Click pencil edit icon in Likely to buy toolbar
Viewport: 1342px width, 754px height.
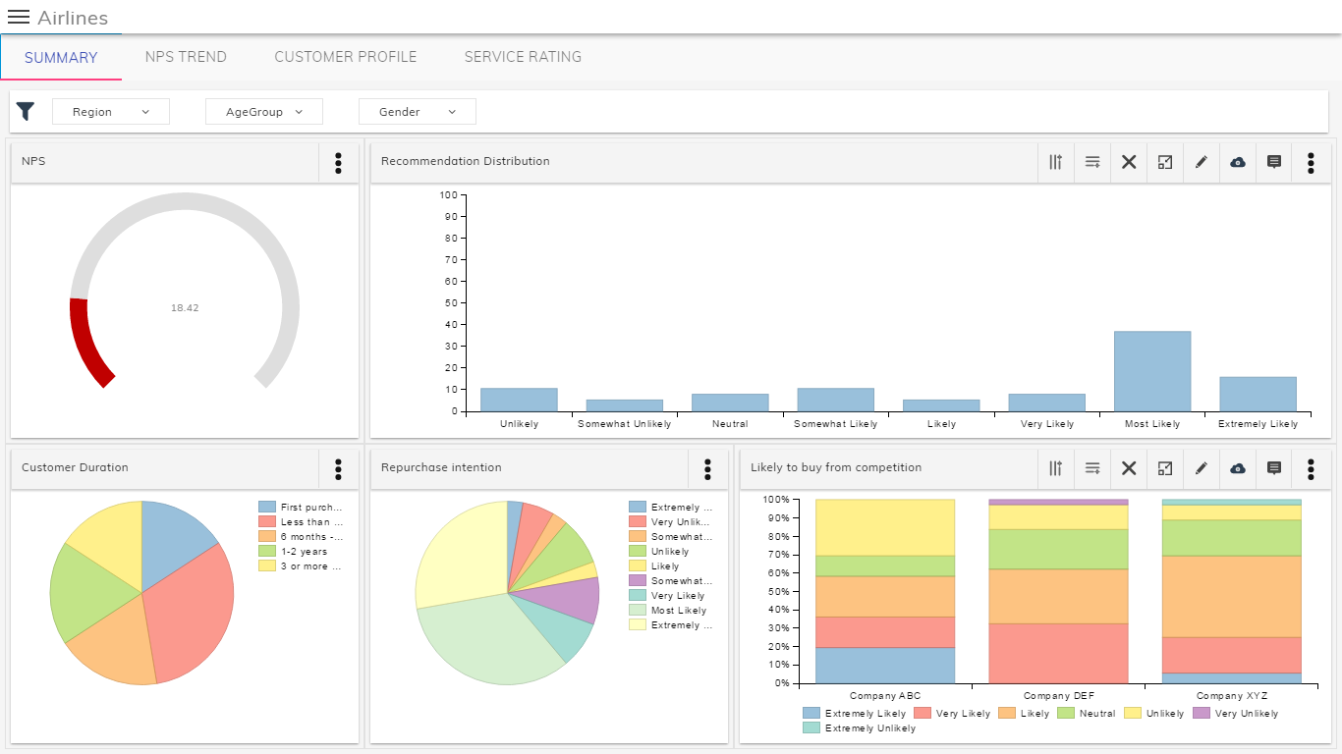coord(1201,469)
